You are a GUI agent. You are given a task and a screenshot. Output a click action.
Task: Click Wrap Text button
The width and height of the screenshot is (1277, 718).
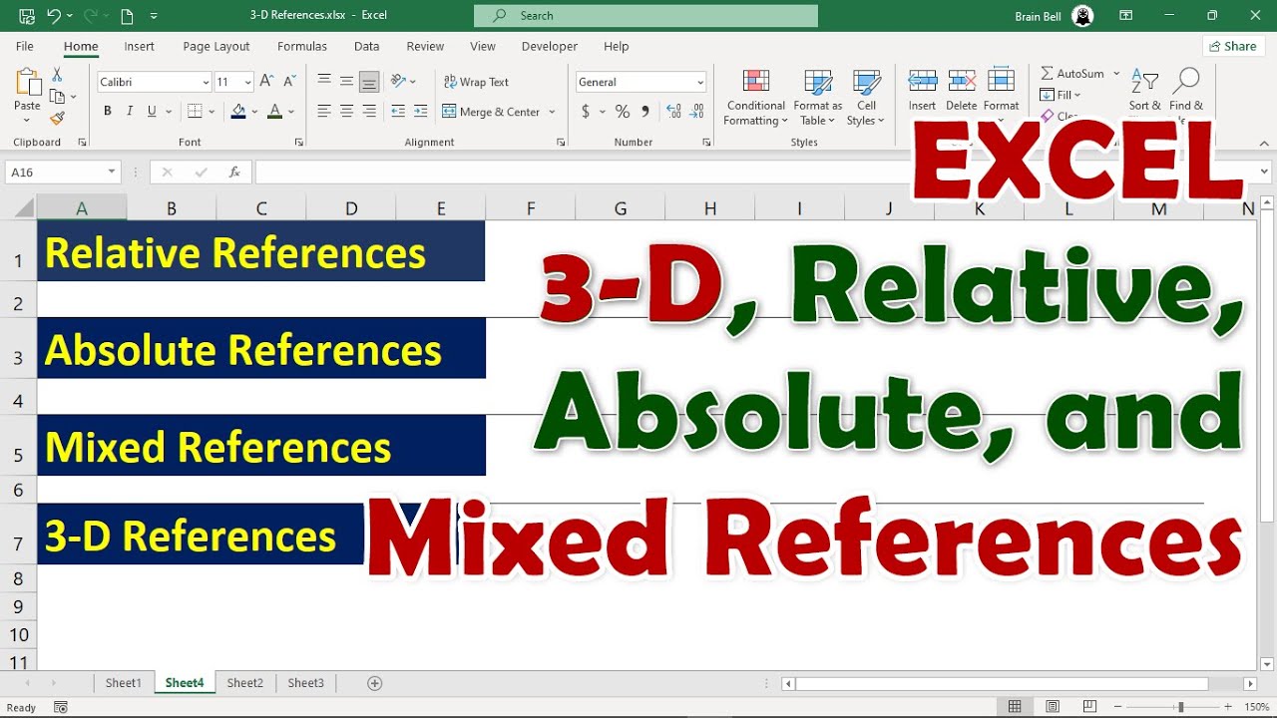point(477,82)
